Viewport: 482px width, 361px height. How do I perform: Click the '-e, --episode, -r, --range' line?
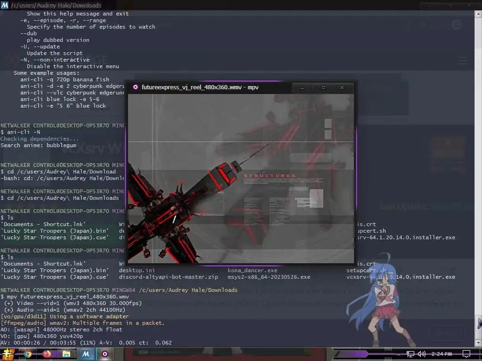tap(63, 20)
